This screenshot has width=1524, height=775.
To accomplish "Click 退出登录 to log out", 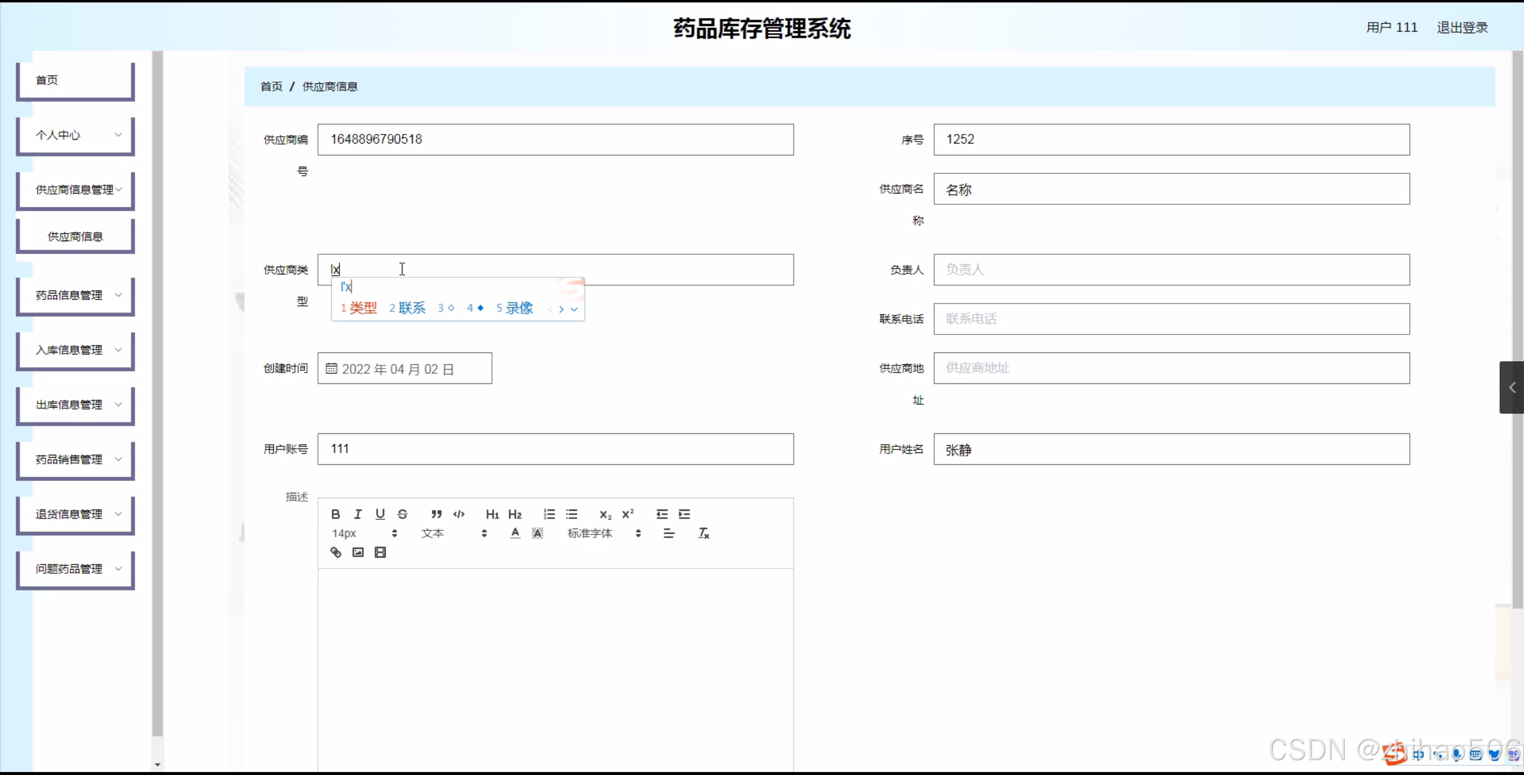I will click(x=1461, y=27).
